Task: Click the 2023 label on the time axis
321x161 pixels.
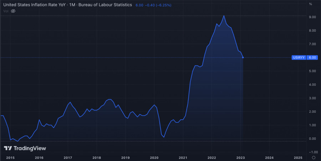Action: click(240, 158)
